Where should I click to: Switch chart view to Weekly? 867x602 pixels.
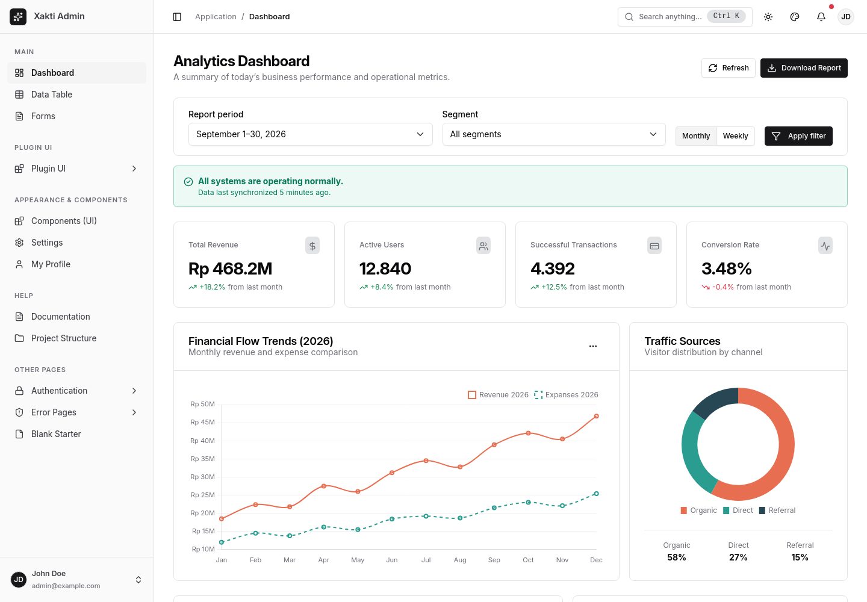735,136
